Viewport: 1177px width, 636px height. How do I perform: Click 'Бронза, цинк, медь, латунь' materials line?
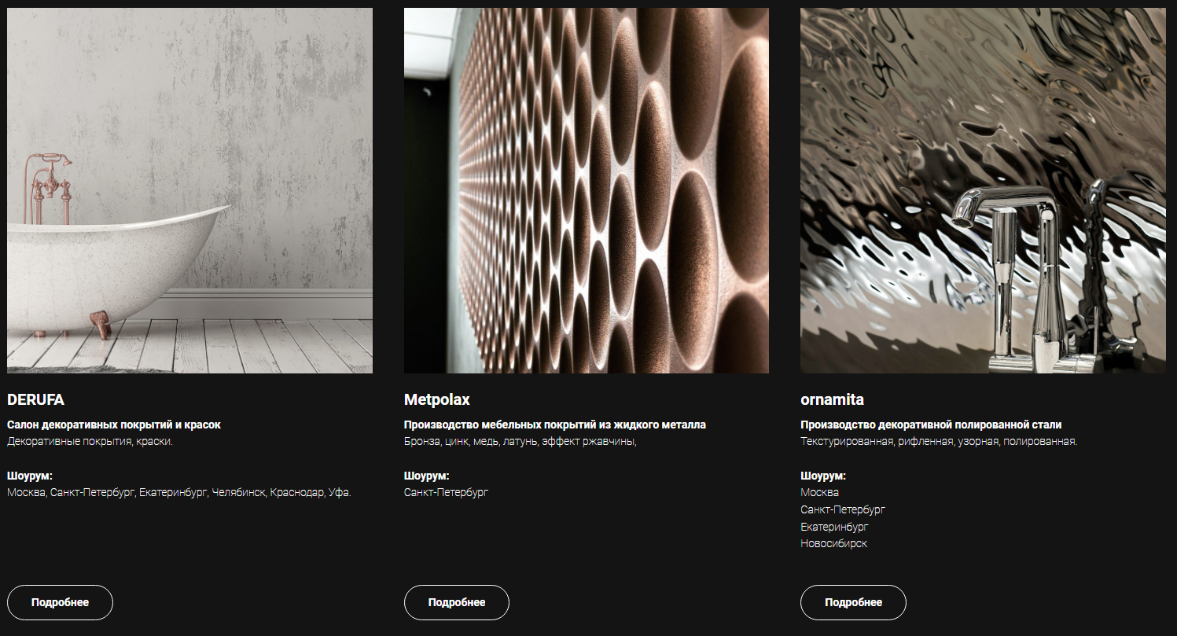tap(520, 442)
